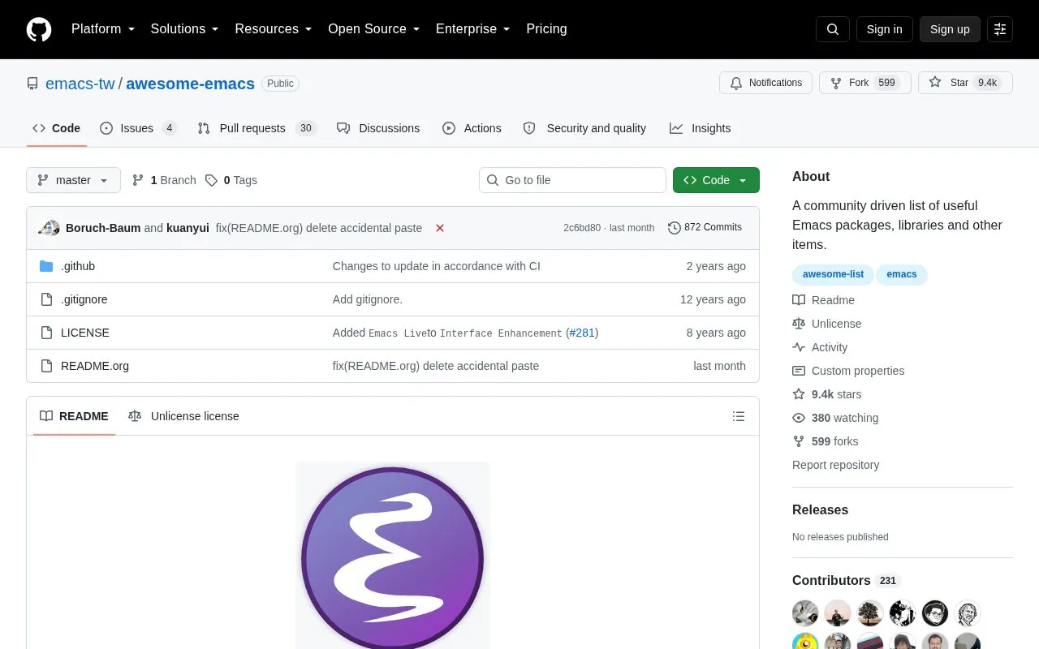
Task: Click the 872 Commits history icon
Action: [674, 228]
